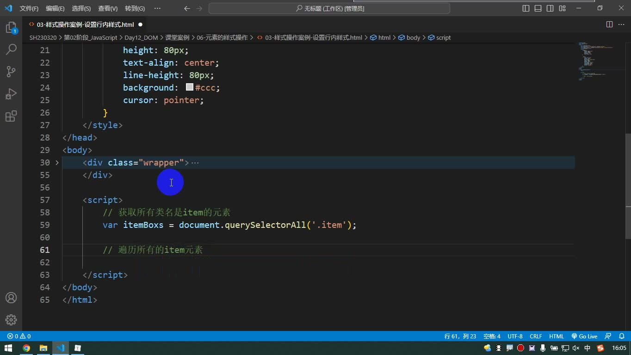Toggle the Primary Side Bar layout button
The height and width of the screenshot is (355, 631).
[526, 8]
